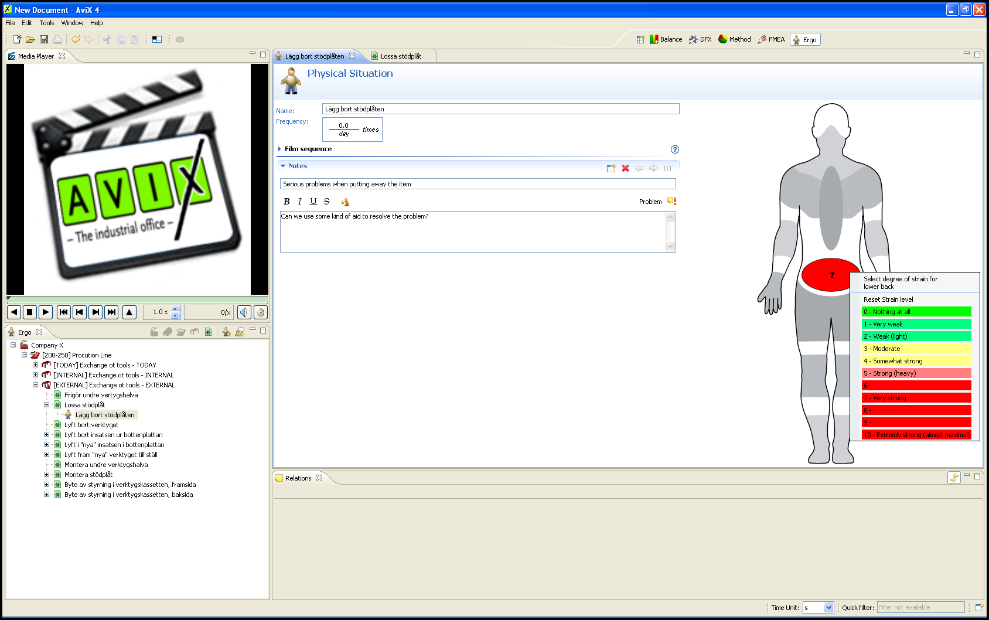Viewport: 989px width, 620px height.
Task: Choose Reset Strain level option
Action: pos(888,299)
